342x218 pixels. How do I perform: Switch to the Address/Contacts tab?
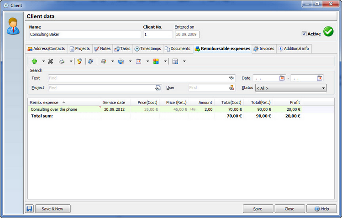(47, 49)
